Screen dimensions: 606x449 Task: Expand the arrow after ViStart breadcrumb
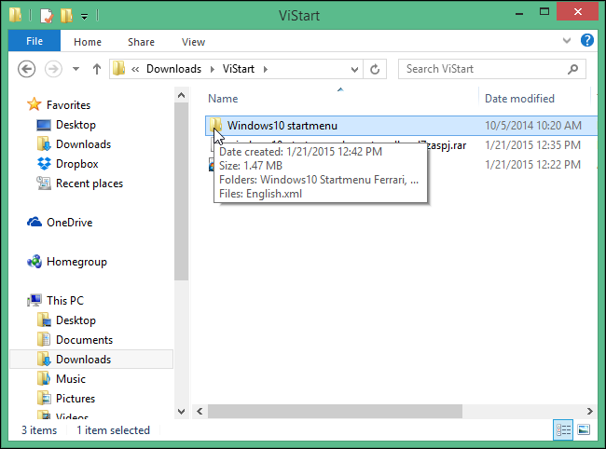266,69
